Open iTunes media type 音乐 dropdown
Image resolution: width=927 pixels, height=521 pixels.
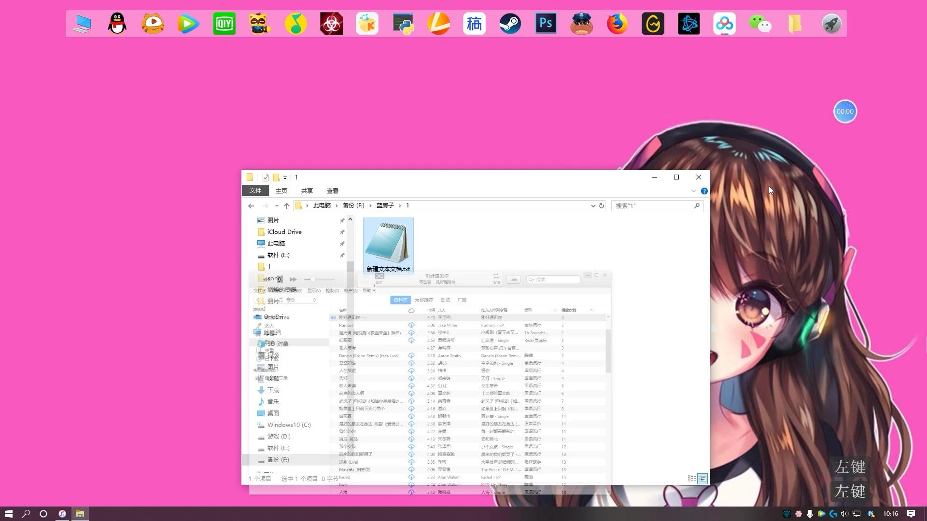pos(297,300)
